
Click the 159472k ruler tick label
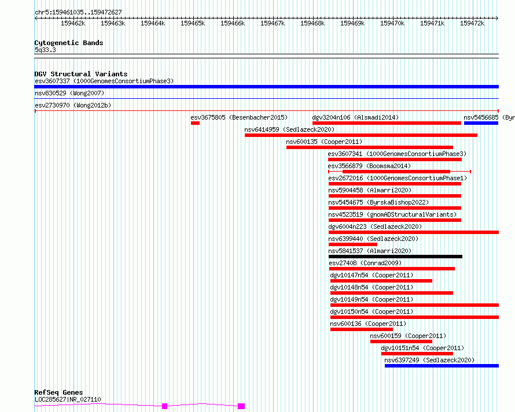coord(472,23)
